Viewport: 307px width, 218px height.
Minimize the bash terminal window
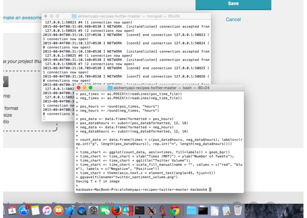84,87
